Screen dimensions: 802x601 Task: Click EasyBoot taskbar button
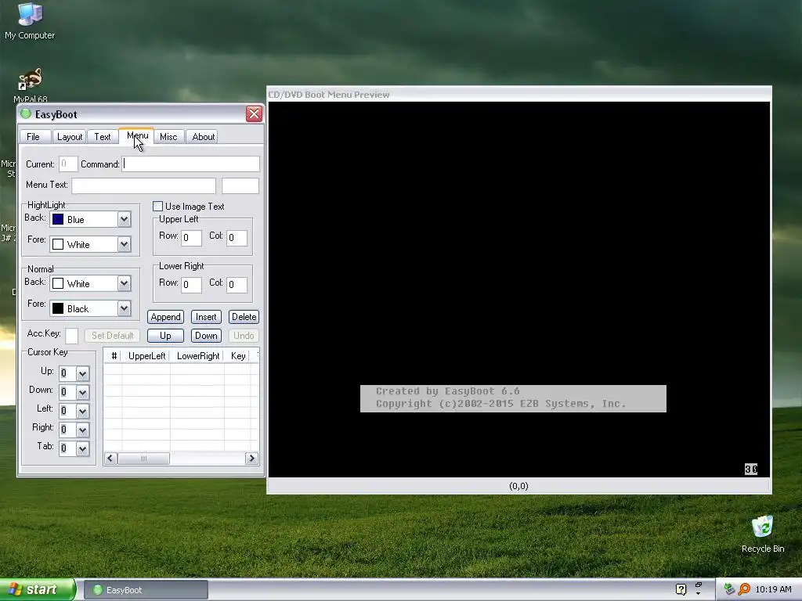coord(146,590)
